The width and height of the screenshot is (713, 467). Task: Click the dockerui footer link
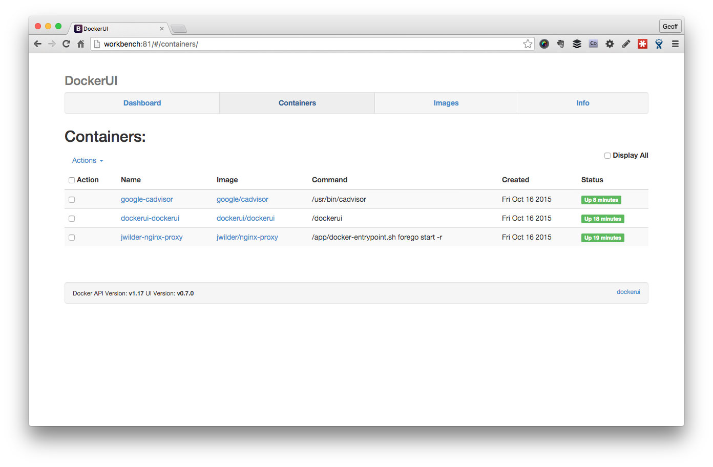(x=628, y=292)
